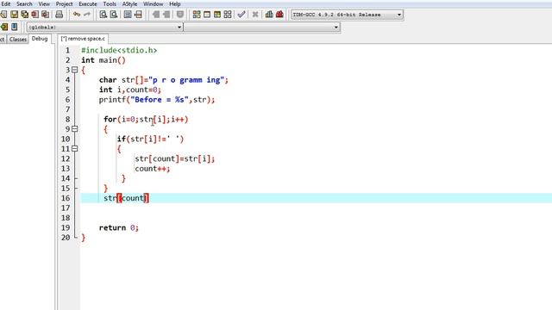Compile with the four-color grid icon

click(197, 15)
